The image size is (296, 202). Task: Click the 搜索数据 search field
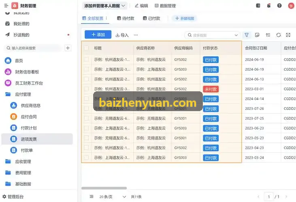coord(212,35)
